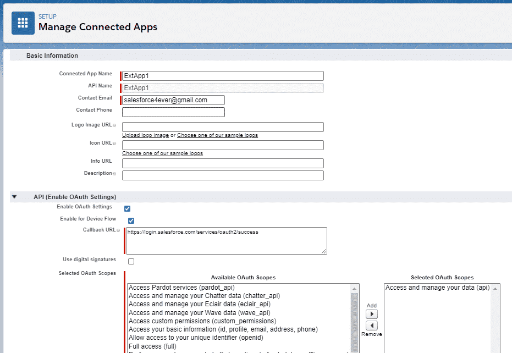Click the Remove arrow under Add
Image resolution: width=512 pixels, height=353 pixels.
[372, 326]
